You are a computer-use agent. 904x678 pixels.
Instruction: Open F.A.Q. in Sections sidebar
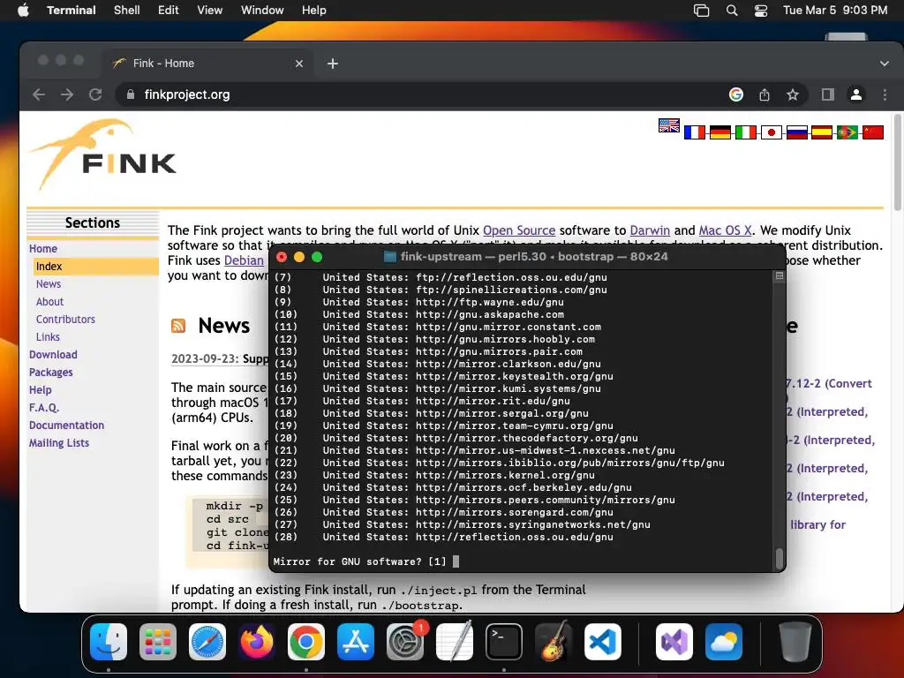click(x=44, y=408)
